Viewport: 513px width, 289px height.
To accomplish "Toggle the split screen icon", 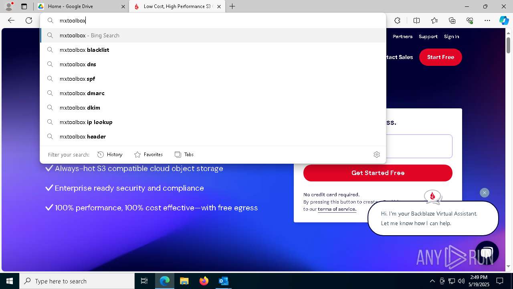I will click(416, 20).
